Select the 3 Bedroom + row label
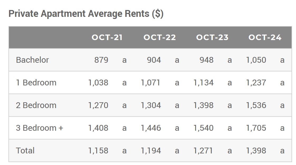 [40, 128]
